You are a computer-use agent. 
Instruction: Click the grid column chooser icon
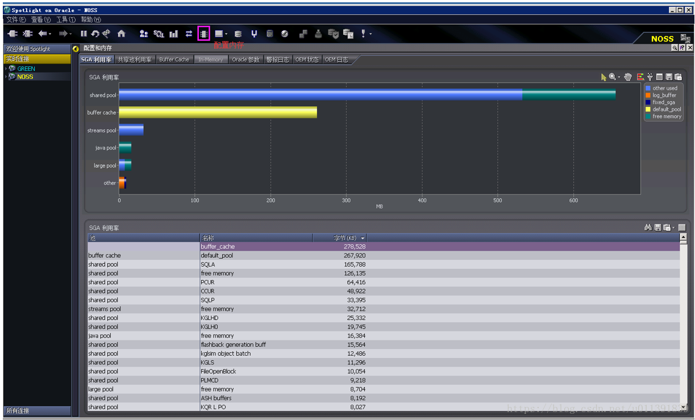pyautogui.click(x=682, y=227)
